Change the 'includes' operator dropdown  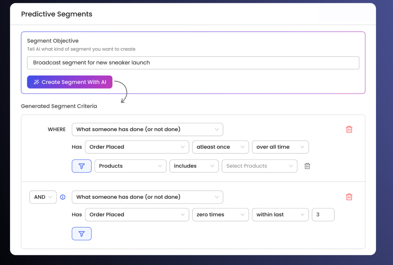194,166
